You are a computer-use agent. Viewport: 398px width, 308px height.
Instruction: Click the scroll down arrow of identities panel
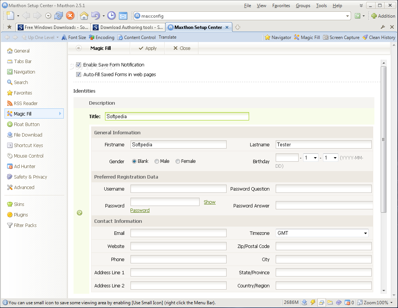(383, 290)
